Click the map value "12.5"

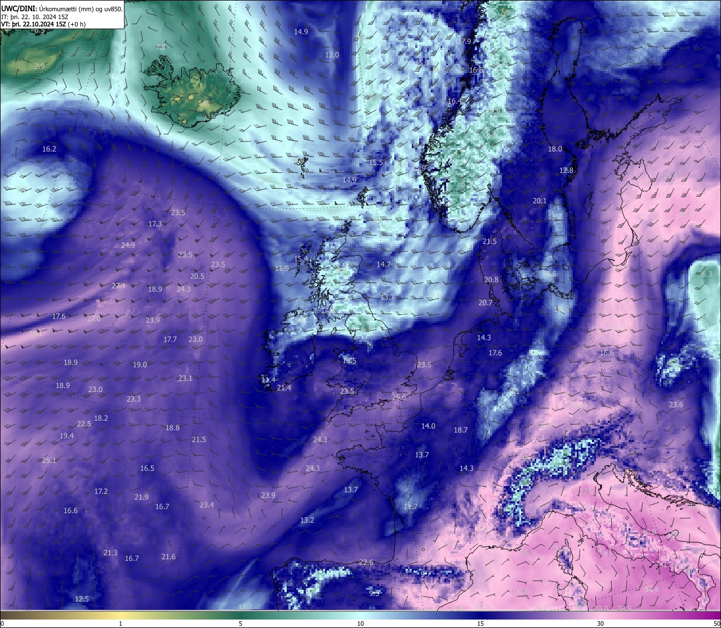click(x=82, y=599)
